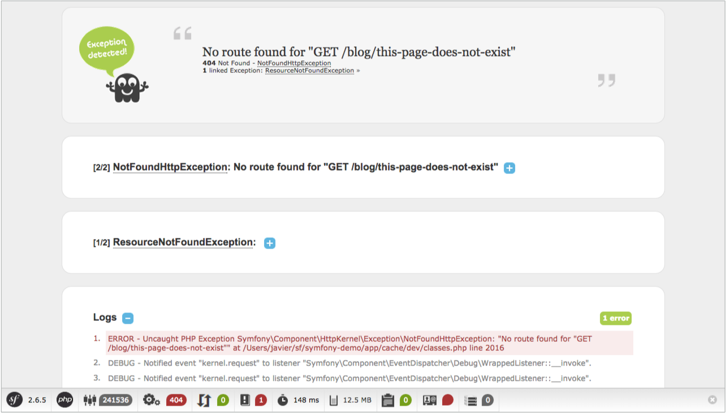Click the stopwatch time icon
Image resolution: width=726 pixels, height=413 pixels.
point(282,400)
